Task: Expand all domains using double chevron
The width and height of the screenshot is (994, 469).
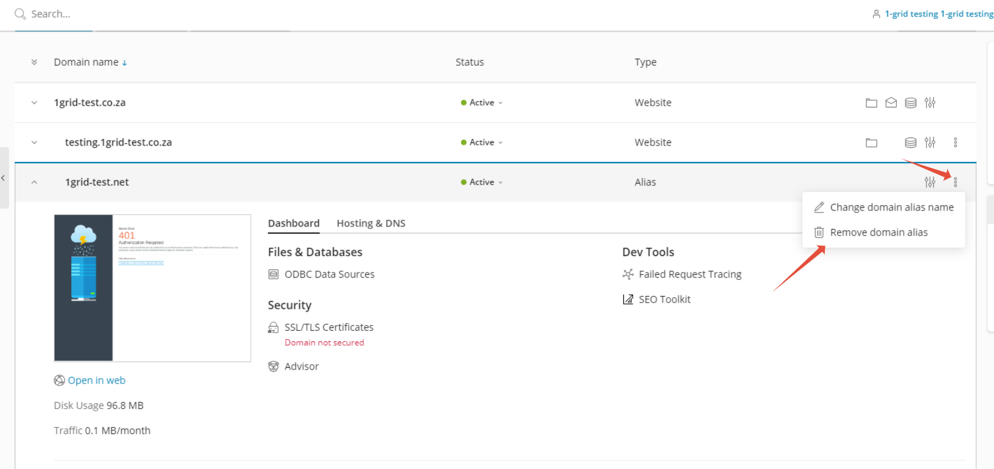Action: pyautogui.click(x=34, y=62)
